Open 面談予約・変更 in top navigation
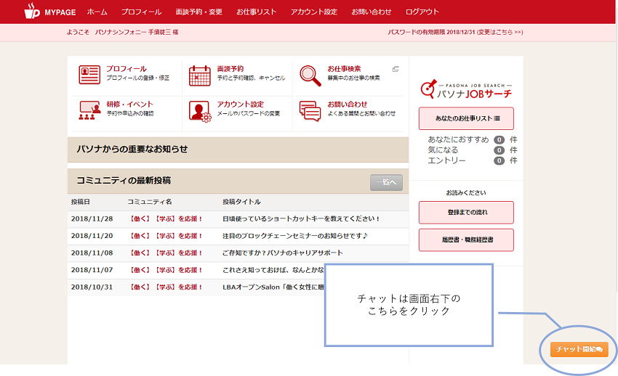 (x=198, y=12)
